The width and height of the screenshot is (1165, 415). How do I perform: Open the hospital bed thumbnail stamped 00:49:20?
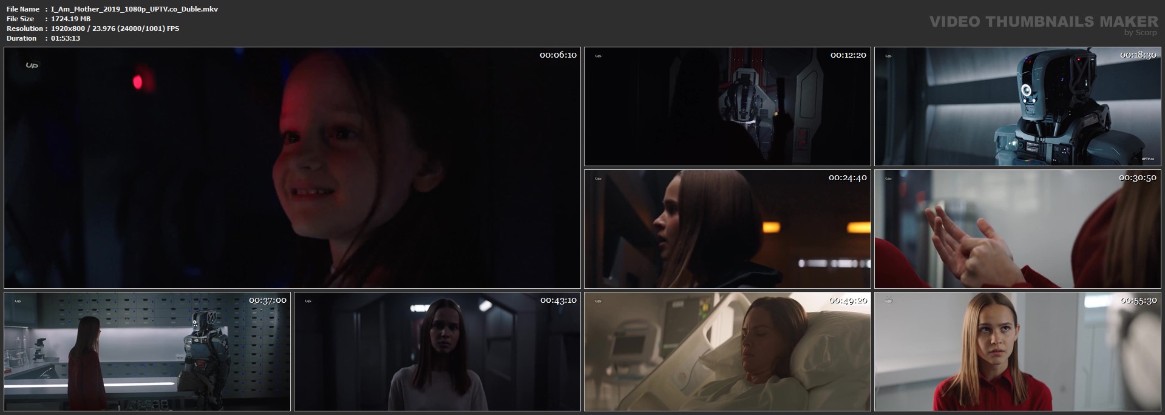coord(727,351)
